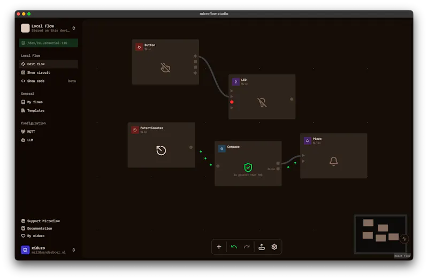Image resolution: width=428 pixels, height=280 pixels.
Task: Click the 'is greater than 500' text
Action: pos(248,175)
